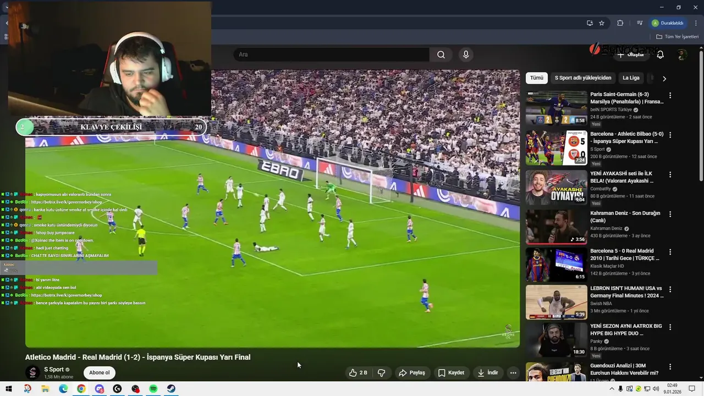Image resolution: width=704 pixels, height=396 pixels.
Task: Click the Kaydet save button
Action: [x=451, y=373]
